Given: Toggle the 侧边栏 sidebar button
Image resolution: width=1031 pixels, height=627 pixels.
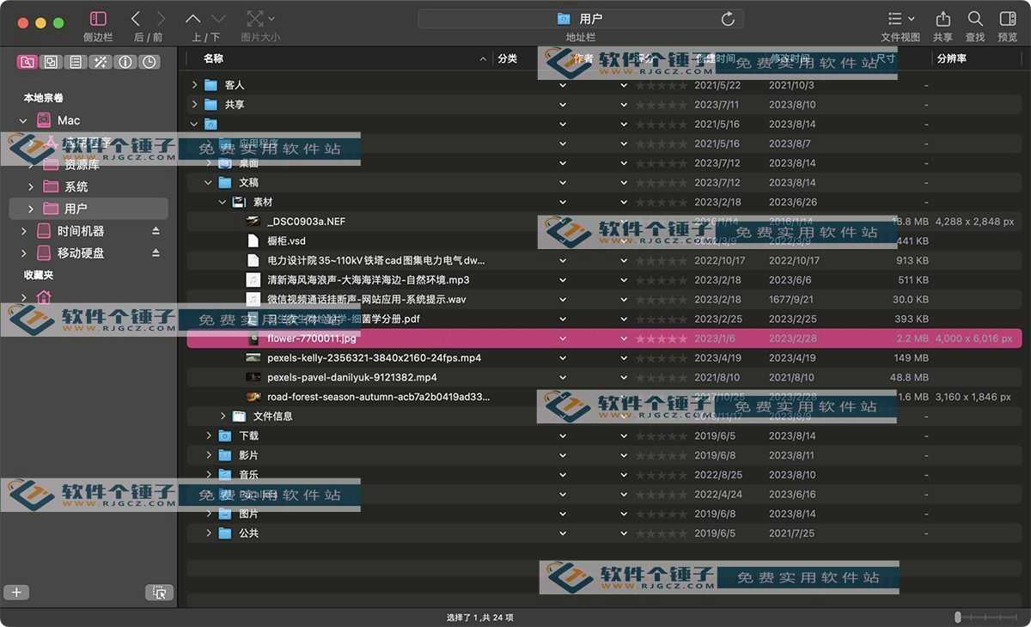Looking at the screenshot, I should 98,19.
